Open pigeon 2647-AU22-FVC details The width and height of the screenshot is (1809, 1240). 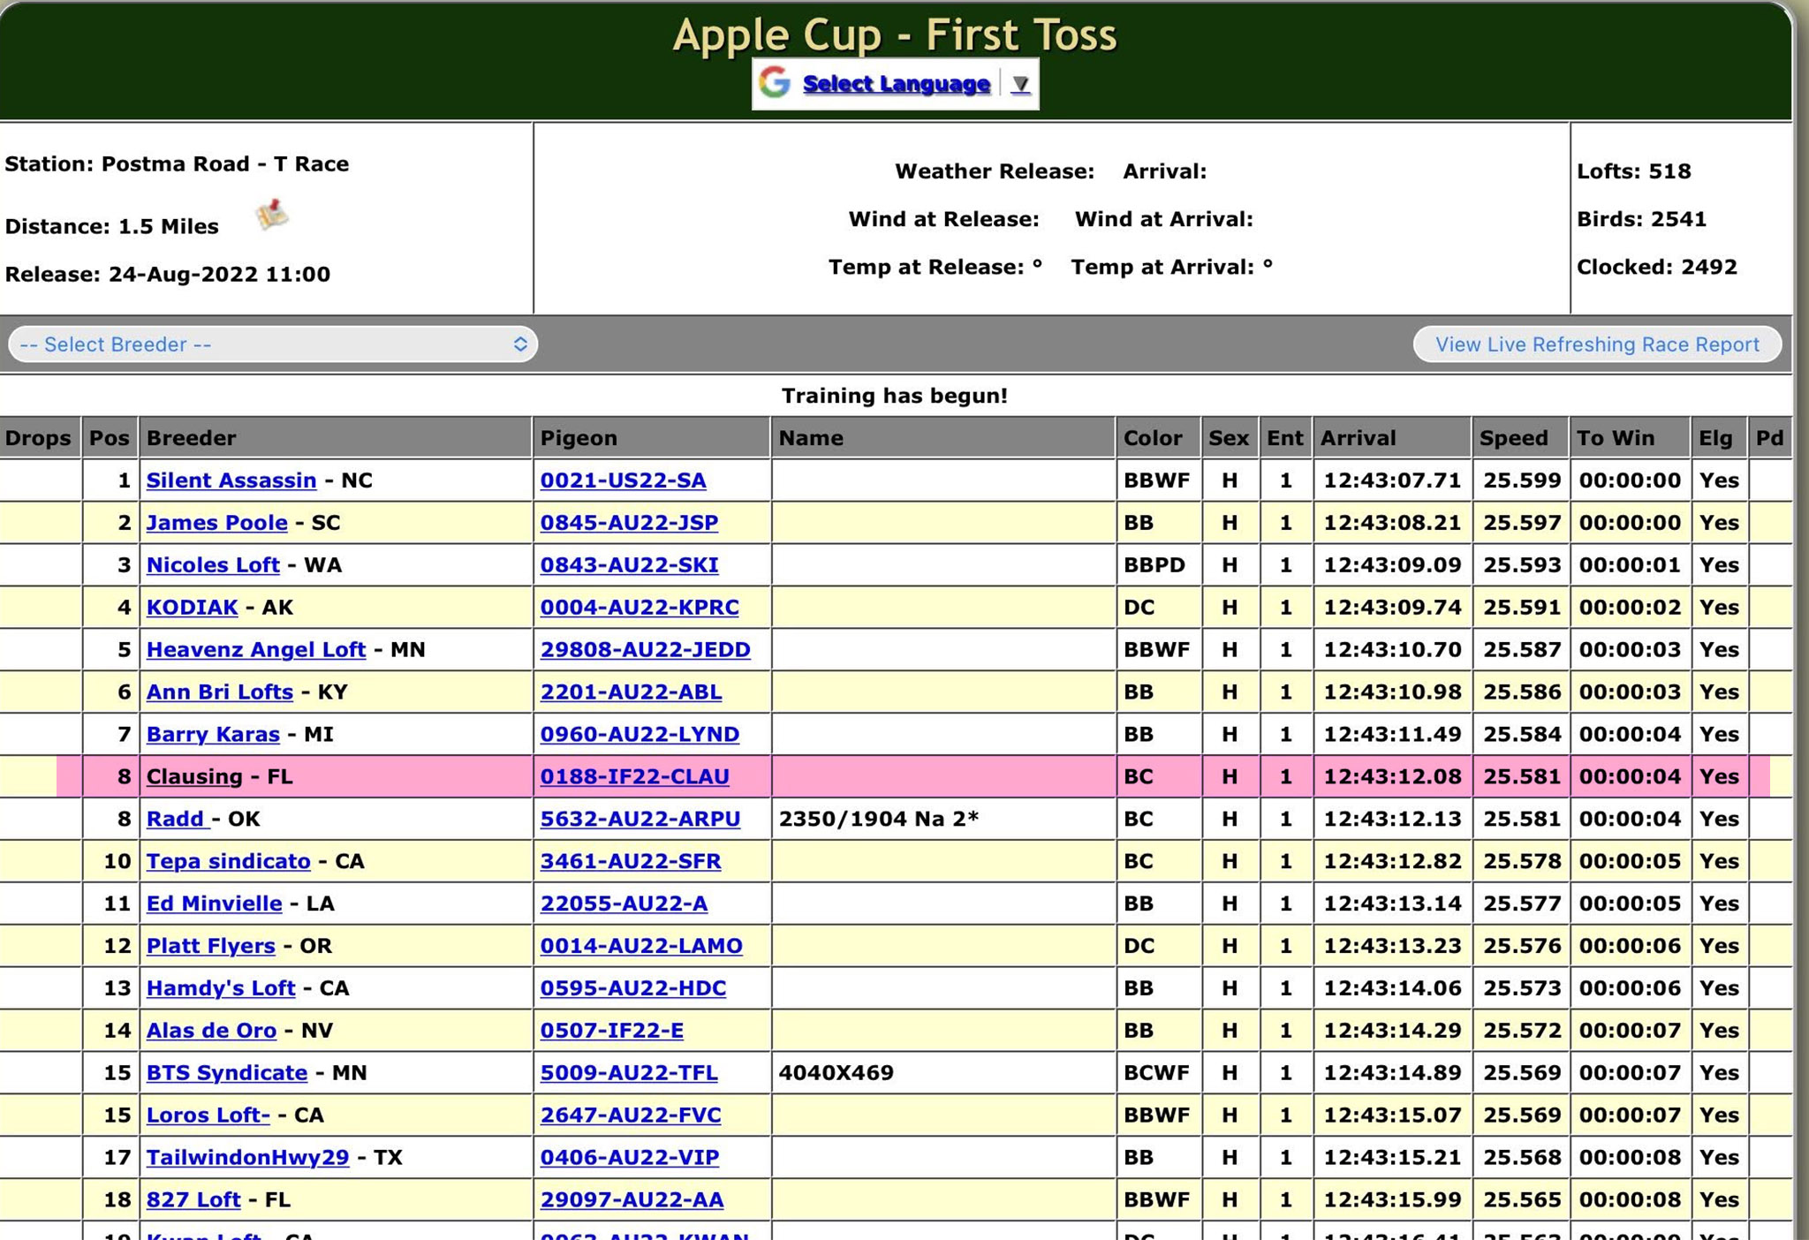631,1116
